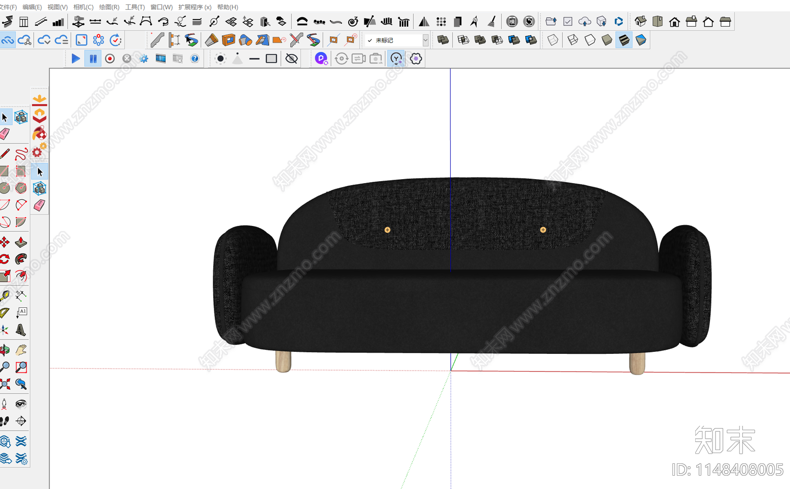The image size is (790, 489).
Task: Enable Hidden Line face style
Action: click(590, 40)
